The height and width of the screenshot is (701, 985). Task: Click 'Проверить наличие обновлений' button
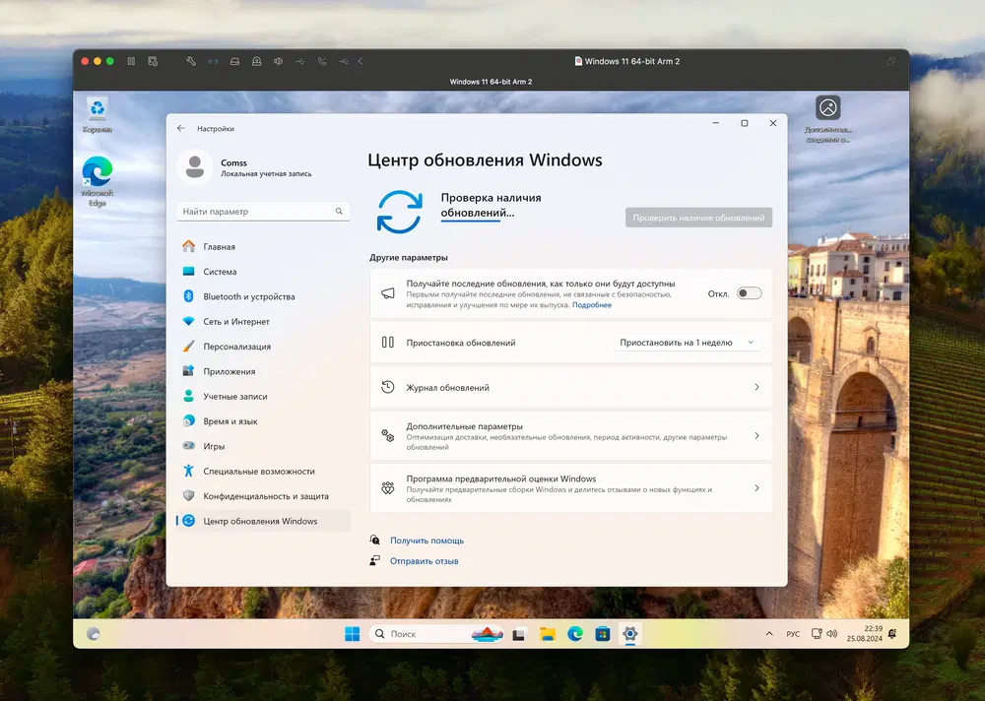pos(698,218)
